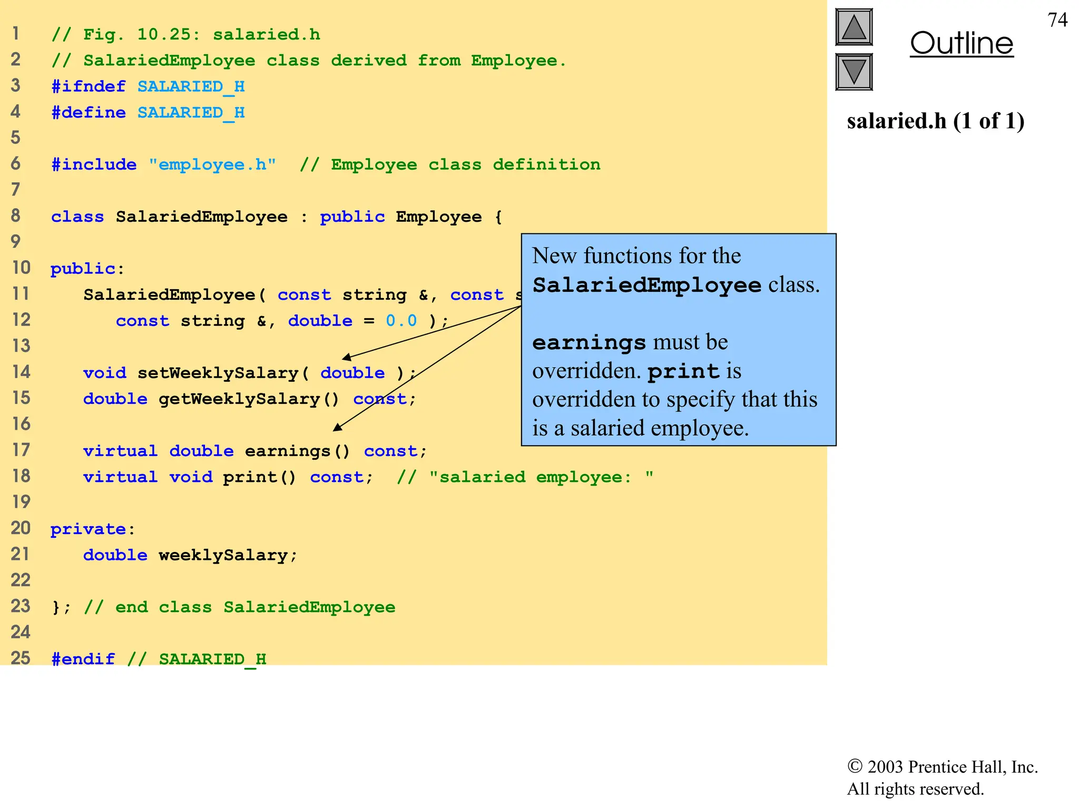Click the #include "employee.h" directive

point(163,165)
